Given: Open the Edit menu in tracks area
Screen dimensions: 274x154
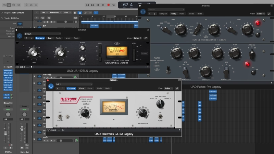Looking at the screenshot, I should [43, 12].
